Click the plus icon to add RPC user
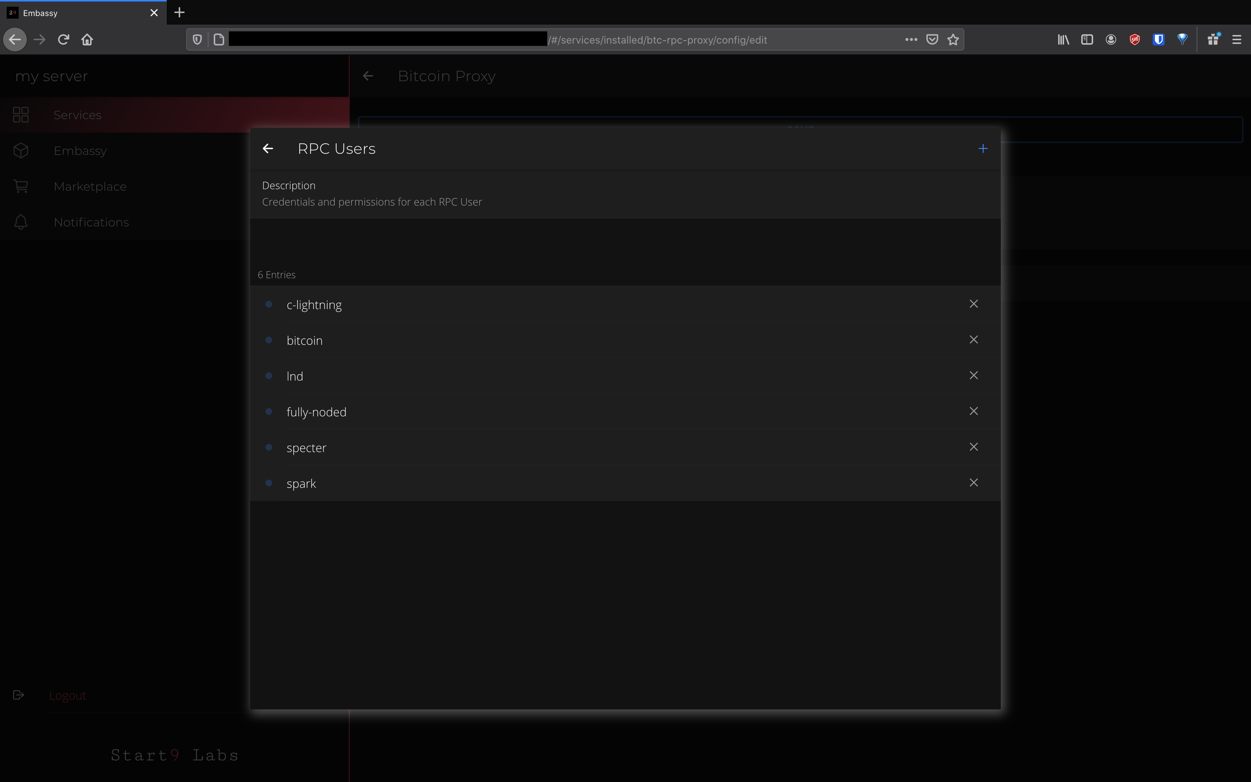 pyautogui.click(x=983, y=149)
